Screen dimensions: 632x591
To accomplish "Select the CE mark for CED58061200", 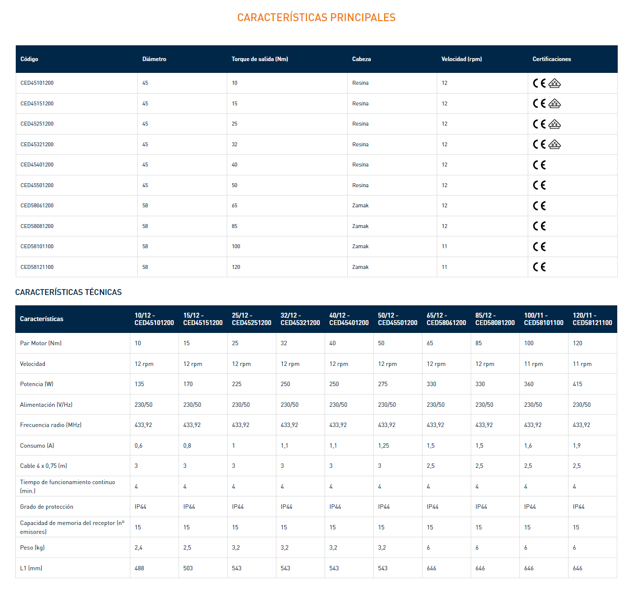I will [x=539, y=206].
